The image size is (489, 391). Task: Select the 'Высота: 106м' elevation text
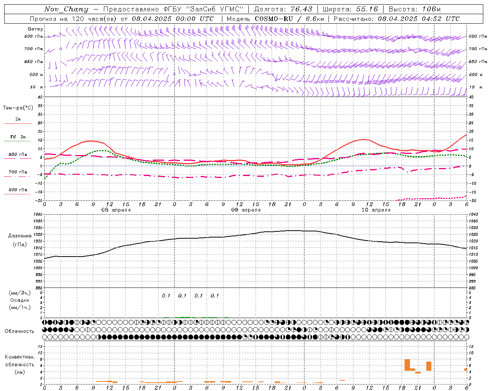[x=415, y=9]
